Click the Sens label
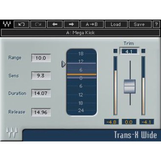 click(x=14, y=75)
